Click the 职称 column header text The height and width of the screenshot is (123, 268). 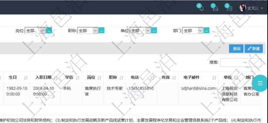[113, 77]
